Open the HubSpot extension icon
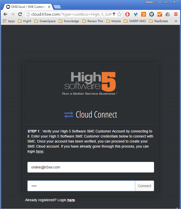181x209 pixels. 143,14
